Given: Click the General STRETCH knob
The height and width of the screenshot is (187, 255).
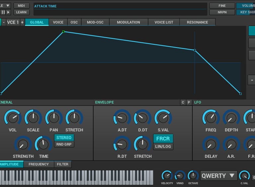Looking at the screenshot, I should 74,118.
